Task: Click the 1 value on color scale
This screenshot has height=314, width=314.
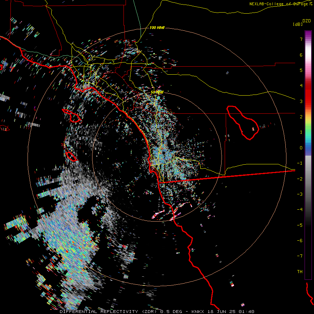Action: (301, 132)
